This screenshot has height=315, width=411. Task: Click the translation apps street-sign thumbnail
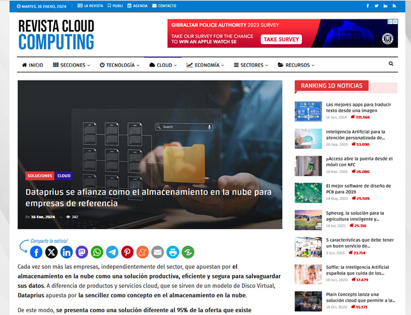click(x=308, y=112)
